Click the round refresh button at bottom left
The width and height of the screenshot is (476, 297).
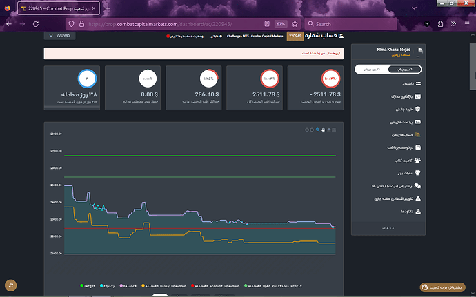point(11,285)
